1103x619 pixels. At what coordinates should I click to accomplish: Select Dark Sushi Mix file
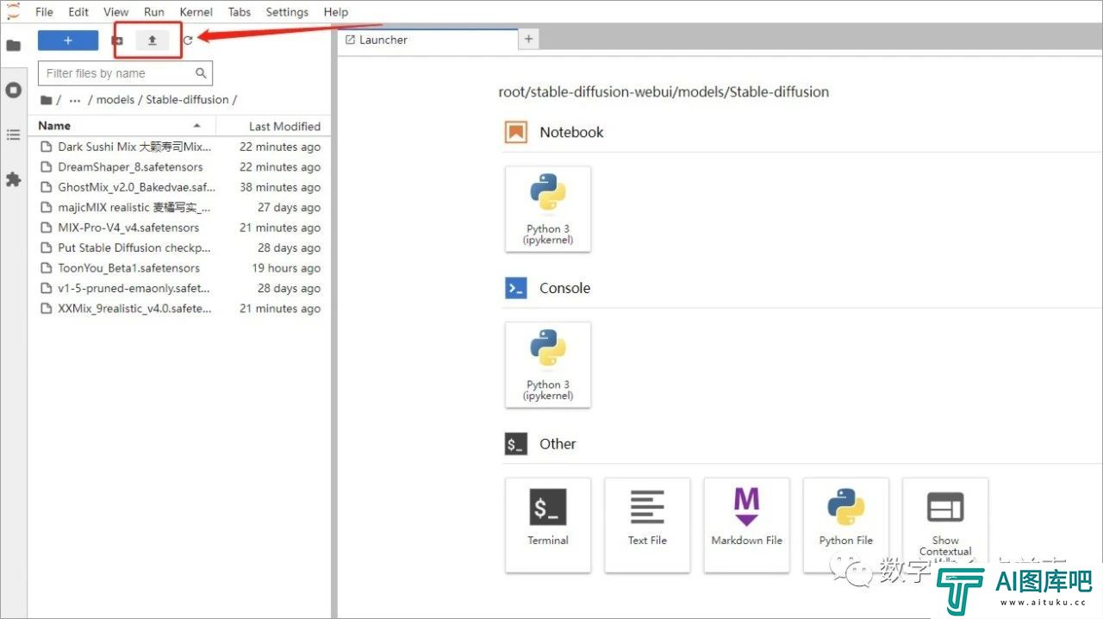point(180,147)
